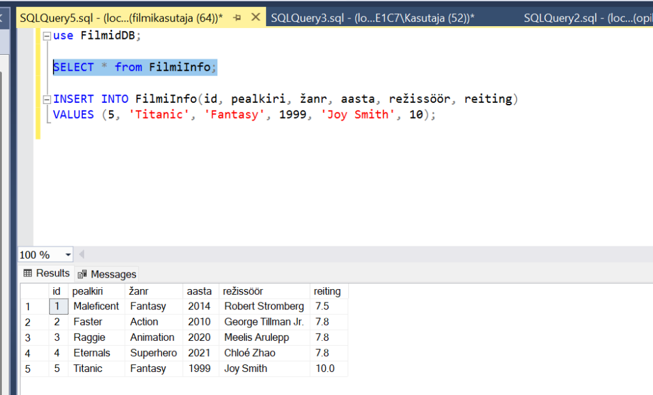Close the SQLQuery5.sql tab
Viewport: 653px width, 395px height.
pyautogui.click(x=256, y=17)
